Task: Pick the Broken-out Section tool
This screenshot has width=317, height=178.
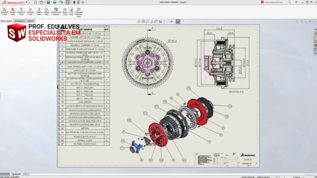Action: point(56,11)
